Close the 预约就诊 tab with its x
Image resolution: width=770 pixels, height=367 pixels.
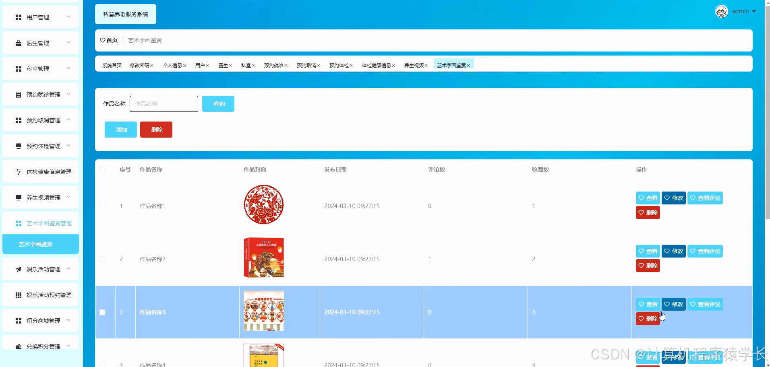tap(286, 66)
